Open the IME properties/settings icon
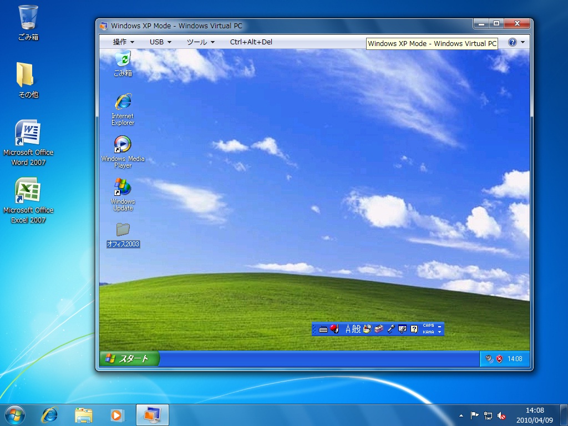 tap(402, 329)
